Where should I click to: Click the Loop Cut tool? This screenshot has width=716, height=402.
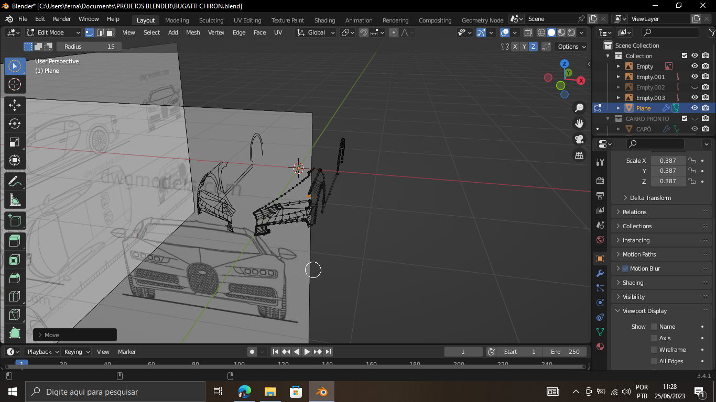15,297
